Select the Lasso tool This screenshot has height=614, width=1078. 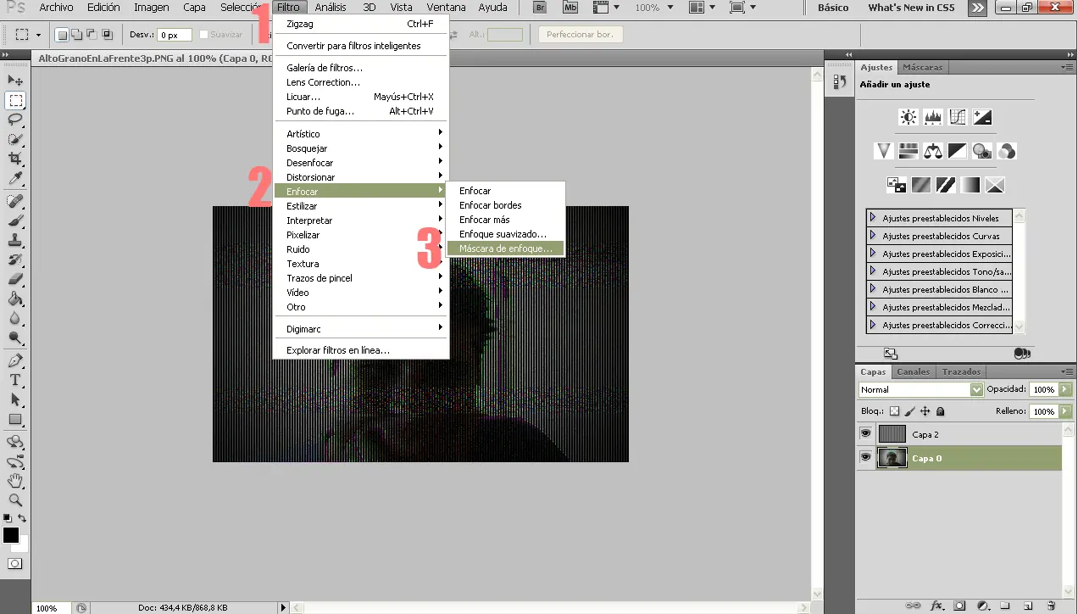15,120
